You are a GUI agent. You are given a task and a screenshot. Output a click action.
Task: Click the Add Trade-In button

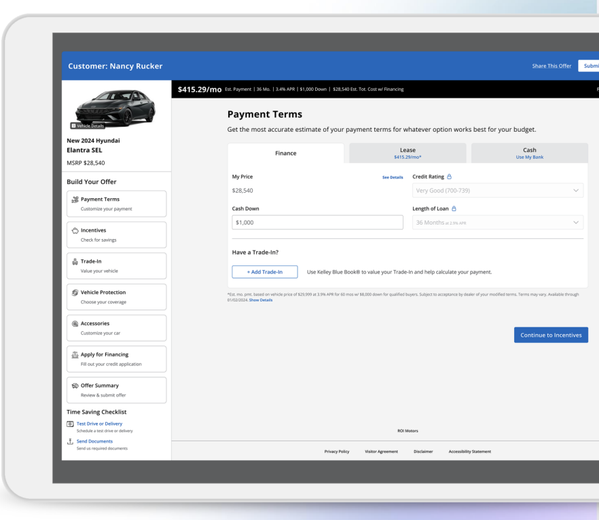point(265,272)
